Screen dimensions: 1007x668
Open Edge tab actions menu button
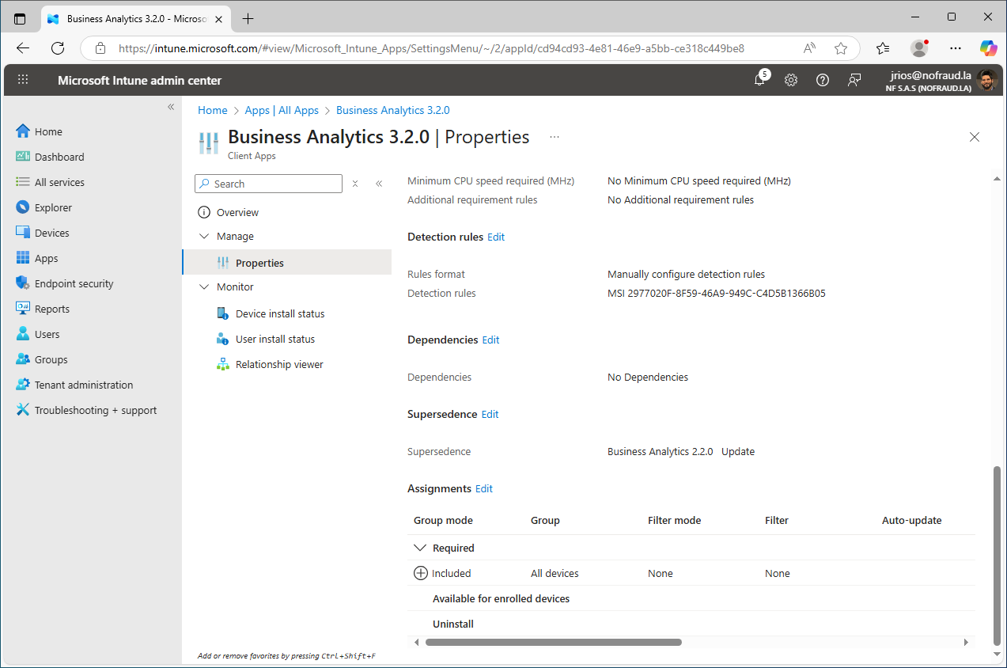coord(20,18)
